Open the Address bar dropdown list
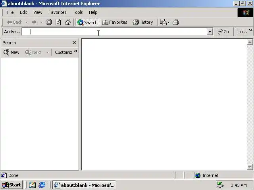This screenshot has height=190, width=254. tap(210, 32)
